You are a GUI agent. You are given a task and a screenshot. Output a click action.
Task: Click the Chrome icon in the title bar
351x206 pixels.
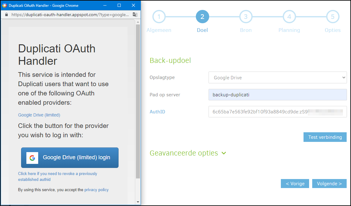[x=4, y=5]
